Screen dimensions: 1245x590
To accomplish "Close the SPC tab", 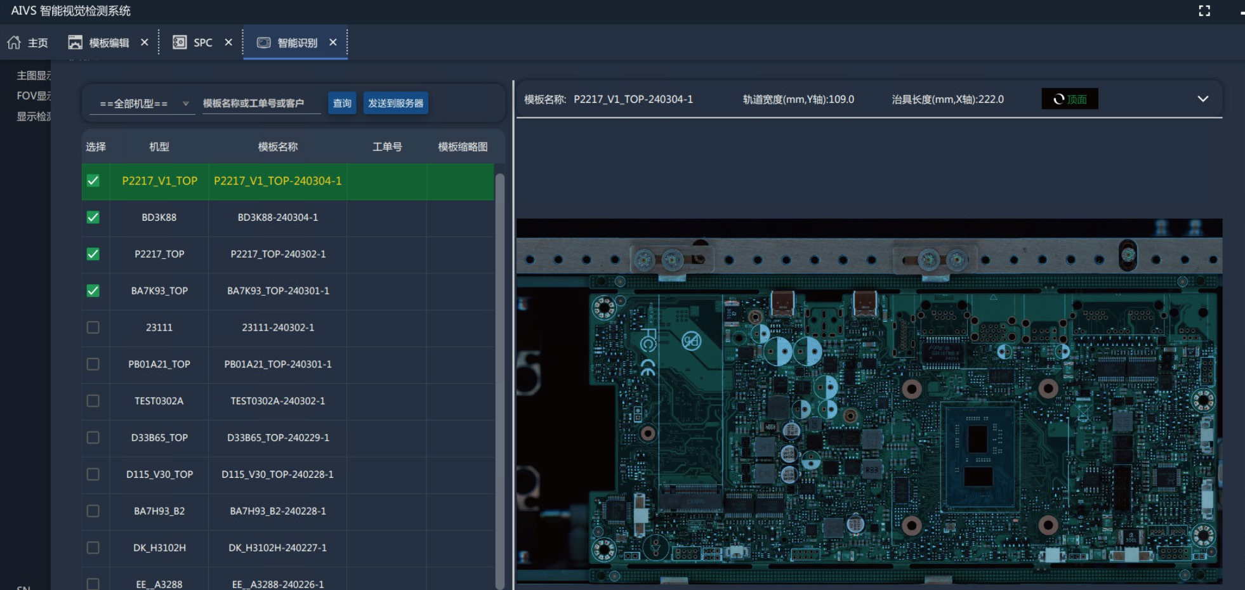I will [x=228, y=43].
